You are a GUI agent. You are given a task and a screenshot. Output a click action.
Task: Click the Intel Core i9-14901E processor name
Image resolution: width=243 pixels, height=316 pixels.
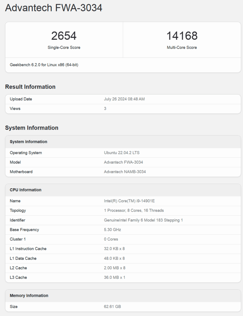[x=129, y=201]
